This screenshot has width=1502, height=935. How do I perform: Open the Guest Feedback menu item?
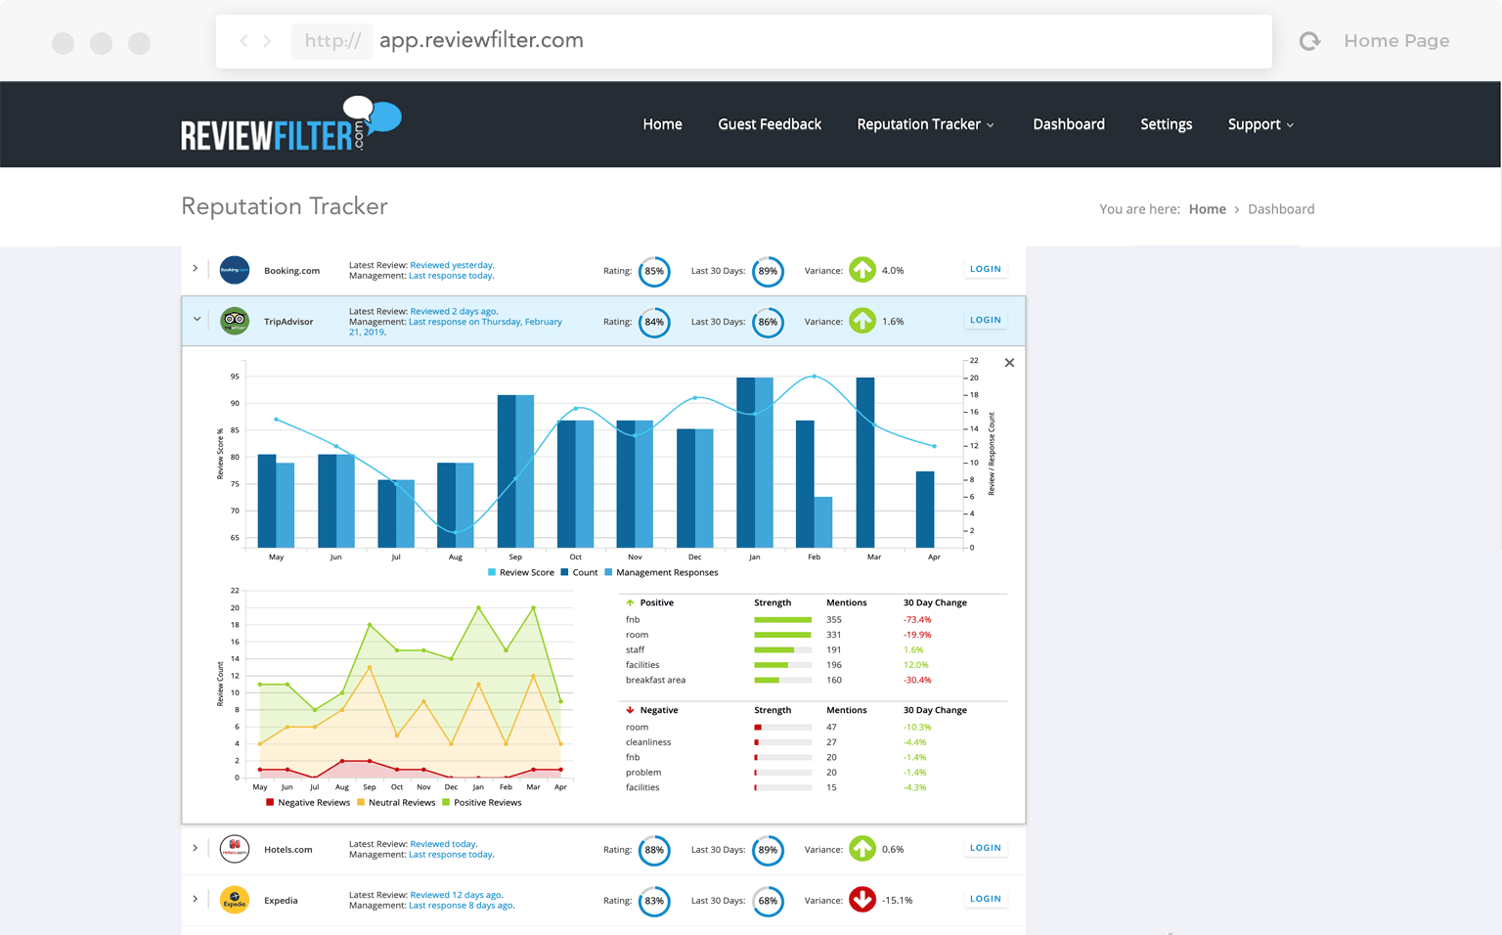pos(770,124)
